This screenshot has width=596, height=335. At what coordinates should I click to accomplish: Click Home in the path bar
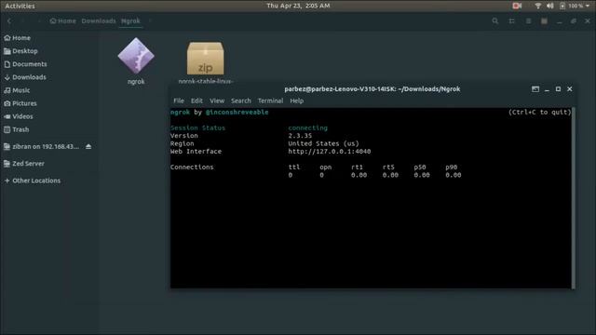[x=62, y=20]
